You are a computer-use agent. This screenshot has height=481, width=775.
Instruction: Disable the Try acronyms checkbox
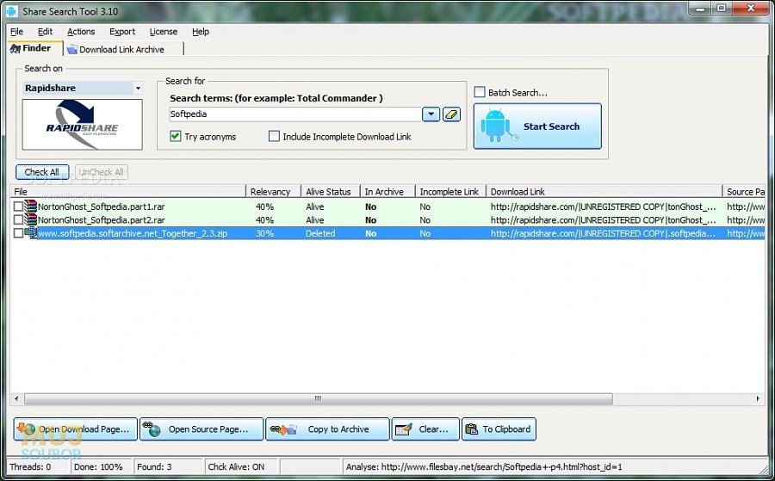[176, 136]
